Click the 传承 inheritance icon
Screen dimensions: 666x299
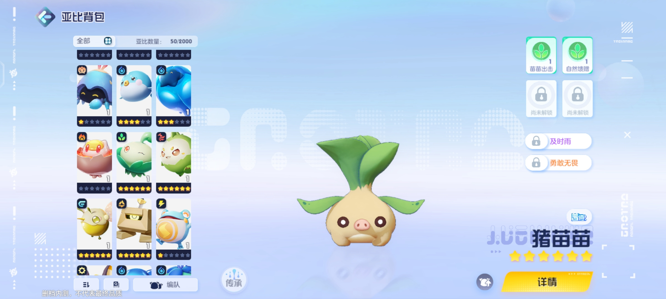(x=234, y=280)
